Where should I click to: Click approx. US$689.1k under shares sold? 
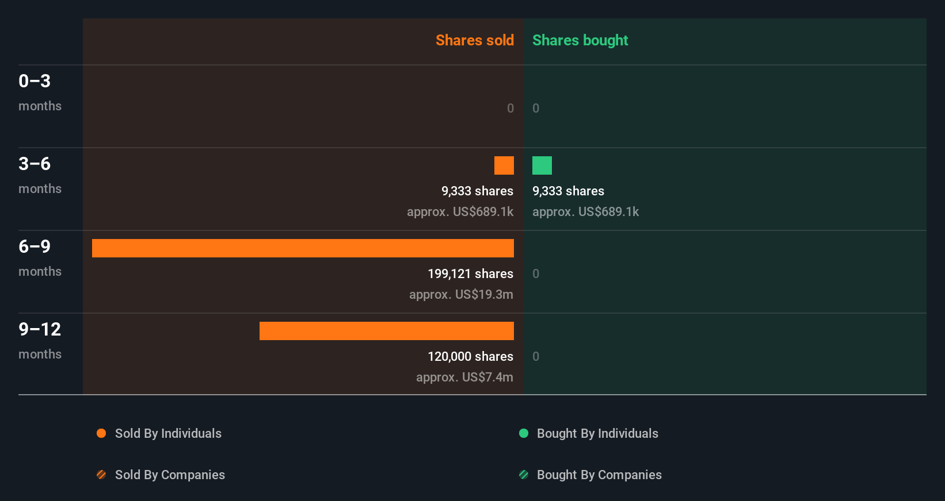[460, 212]
